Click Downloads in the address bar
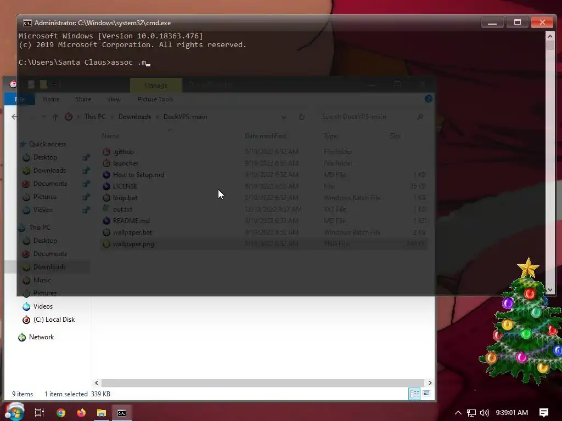The height and width of the screenshot is (421, 562). [135, 117]
